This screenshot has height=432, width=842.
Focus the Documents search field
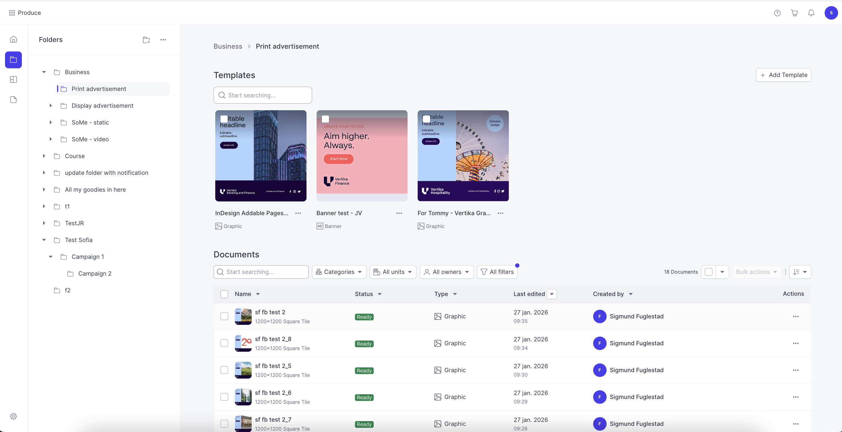pyautogui.click(x=261, y=272)
